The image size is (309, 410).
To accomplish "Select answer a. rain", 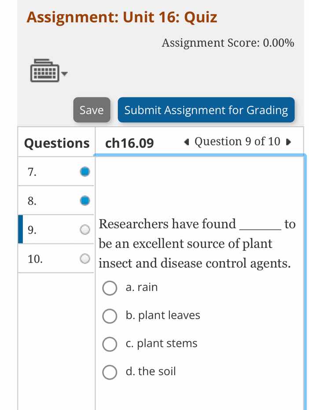I will [x=110, y=288].
